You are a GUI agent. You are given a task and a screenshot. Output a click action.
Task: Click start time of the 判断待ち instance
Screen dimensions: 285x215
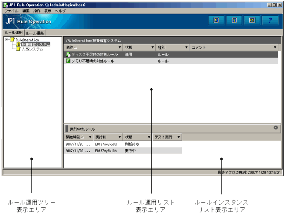pos(78,144)
